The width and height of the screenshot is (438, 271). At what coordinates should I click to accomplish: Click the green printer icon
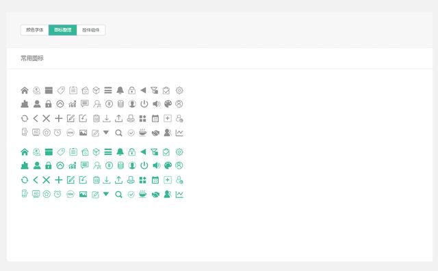tap(131, 180)
